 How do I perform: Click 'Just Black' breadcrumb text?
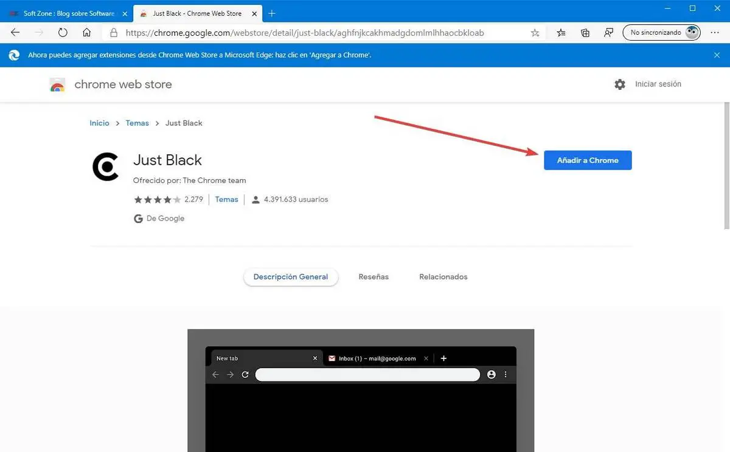click(184, 123)
